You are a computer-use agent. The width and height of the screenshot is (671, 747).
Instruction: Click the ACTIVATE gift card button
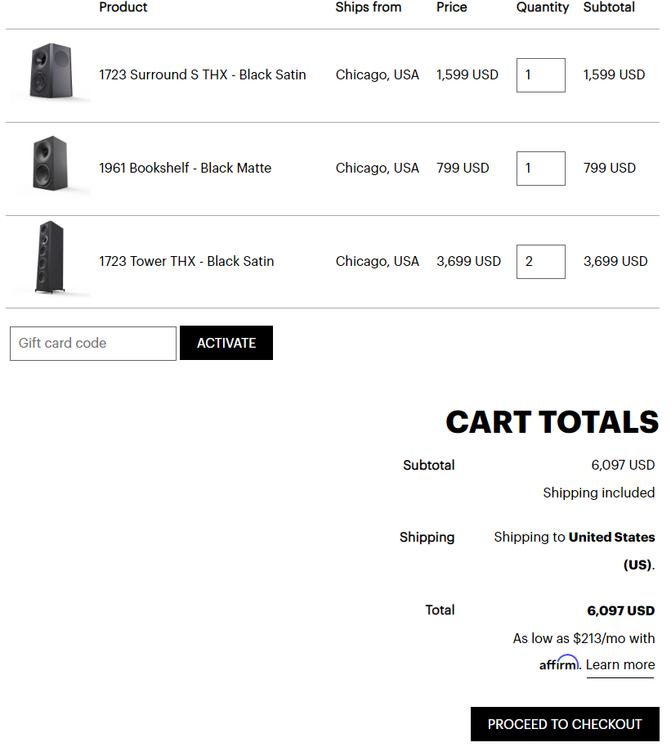[x=226, y=343]
